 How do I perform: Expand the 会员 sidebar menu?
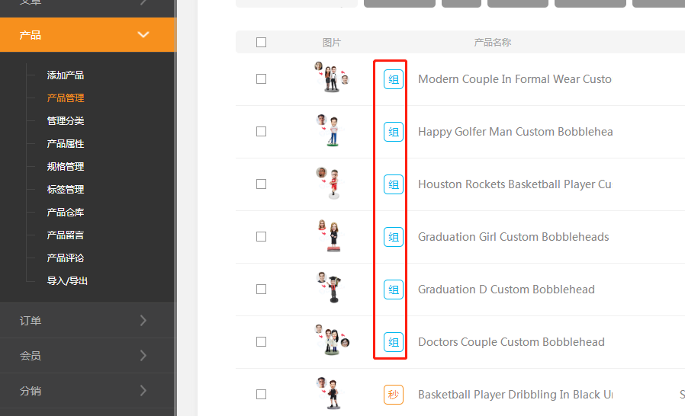87,356
